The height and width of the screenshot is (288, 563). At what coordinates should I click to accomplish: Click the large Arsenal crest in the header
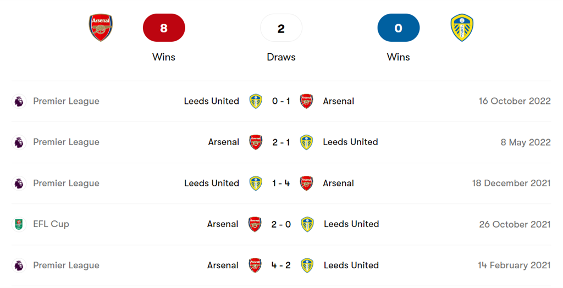click(101, 28)
